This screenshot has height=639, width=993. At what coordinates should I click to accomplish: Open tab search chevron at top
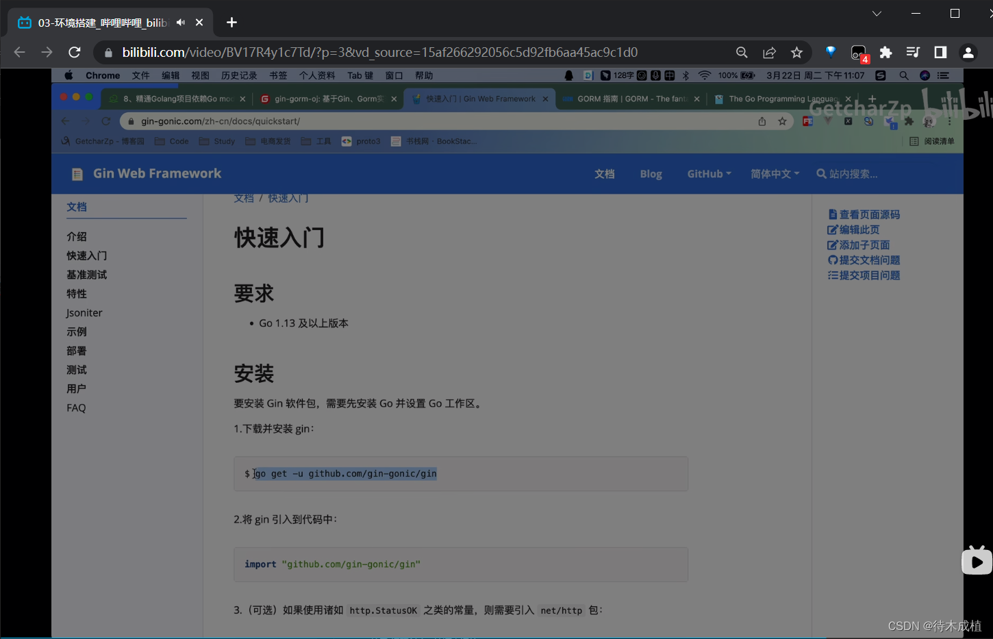pyautogui.click(x=877, y=14)
